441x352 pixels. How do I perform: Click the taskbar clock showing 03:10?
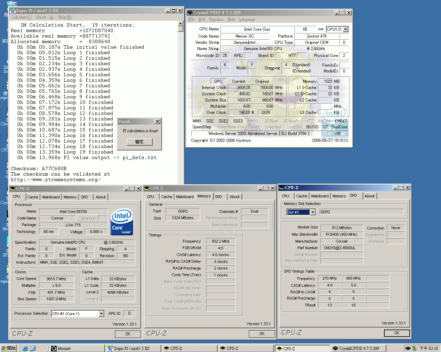click(429, 349)
